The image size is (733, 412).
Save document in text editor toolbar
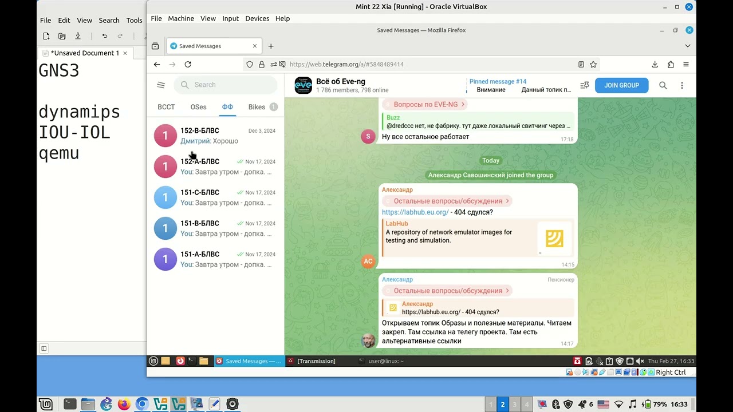click(78, 36)
